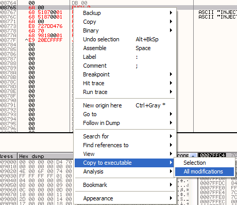Open Follow in Dump submenu
The height and width of the screenshot is (205, 237).
tap(125, 123)
